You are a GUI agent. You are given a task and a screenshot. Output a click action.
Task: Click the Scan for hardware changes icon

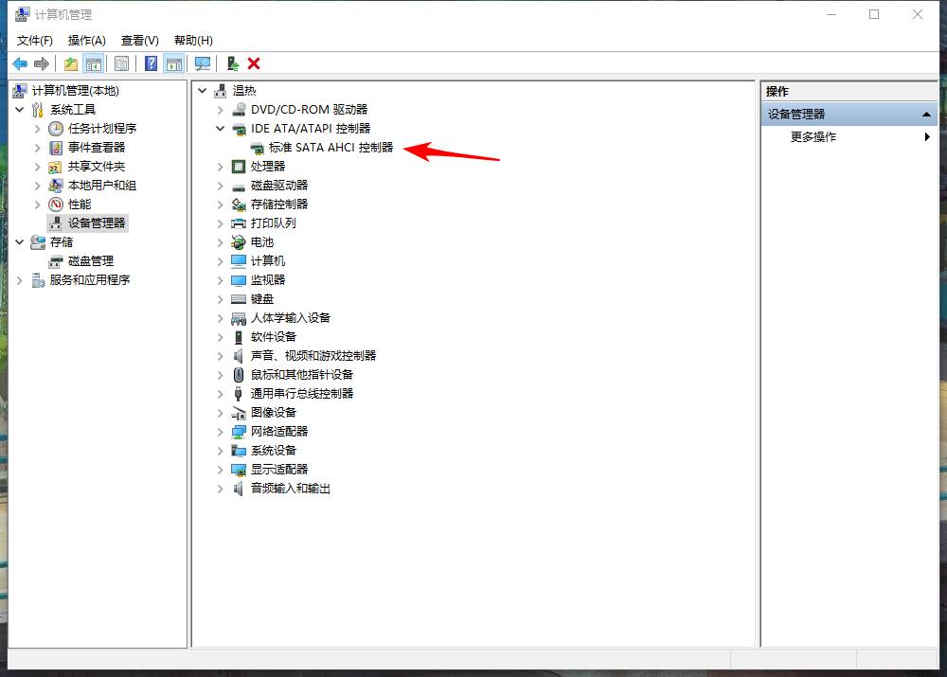(201, 63)
